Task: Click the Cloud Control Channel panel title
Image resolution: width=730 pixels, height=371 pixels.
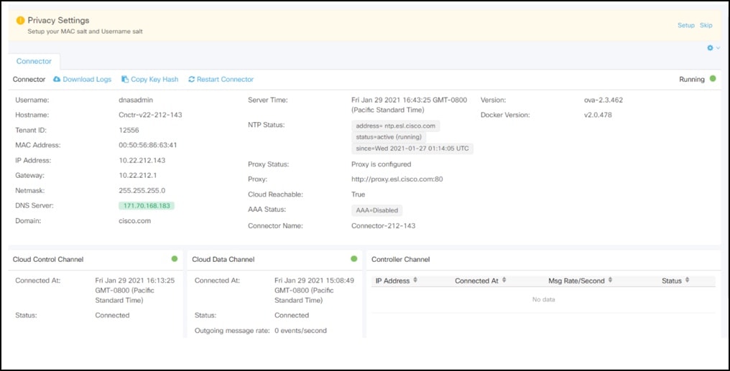Action: pyautogui.click(x=48, y=260)
